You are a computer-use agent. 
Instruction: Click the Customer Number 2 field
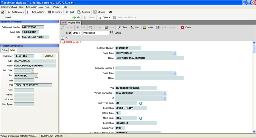tap(128, 68)
